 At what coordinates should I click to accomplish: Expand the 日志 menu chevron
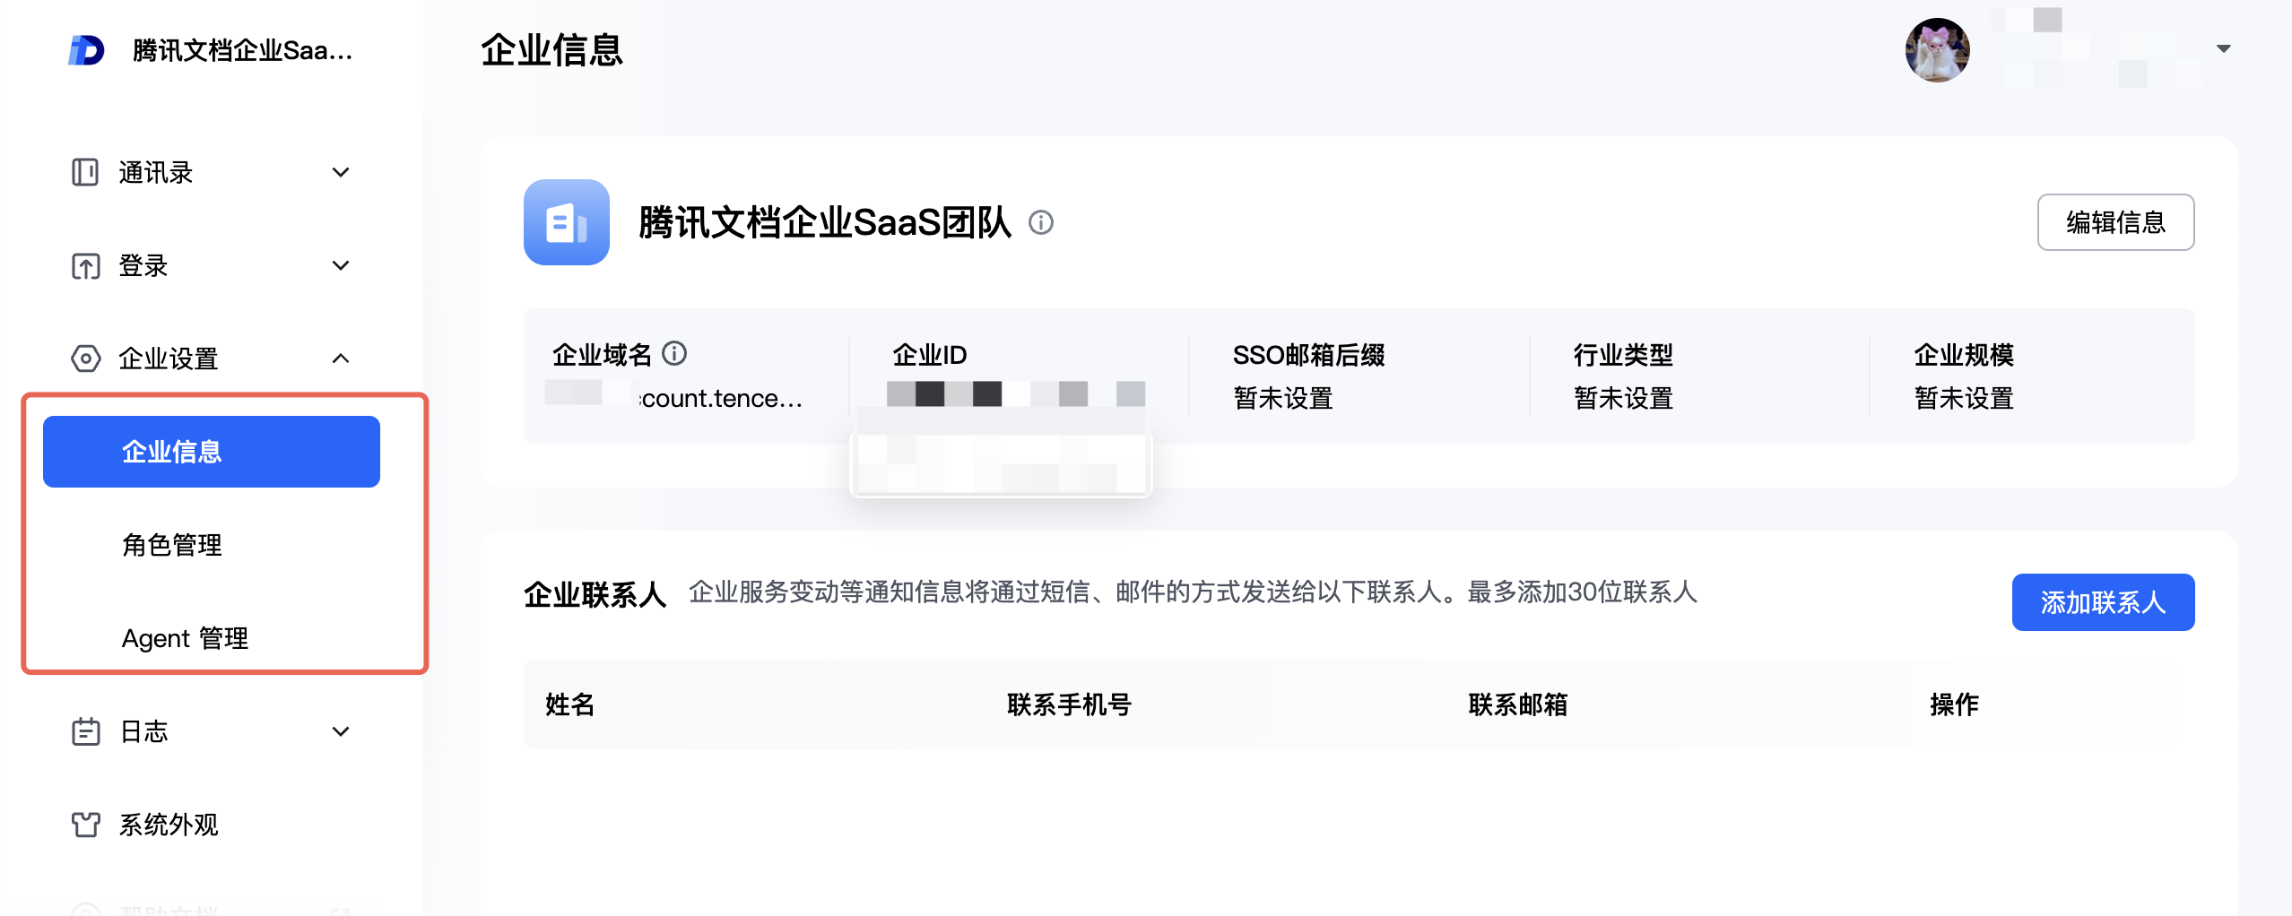coord(341,731)
